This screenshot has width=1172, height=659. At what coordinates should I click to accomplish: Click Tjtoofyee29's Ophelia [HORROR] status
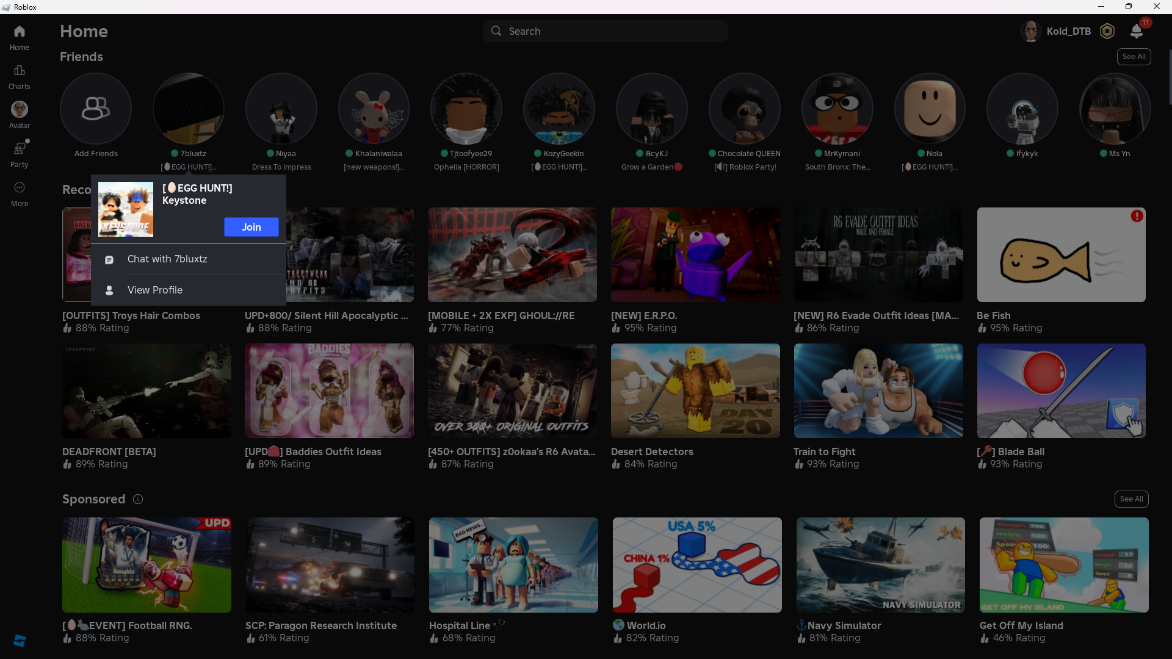466,167
